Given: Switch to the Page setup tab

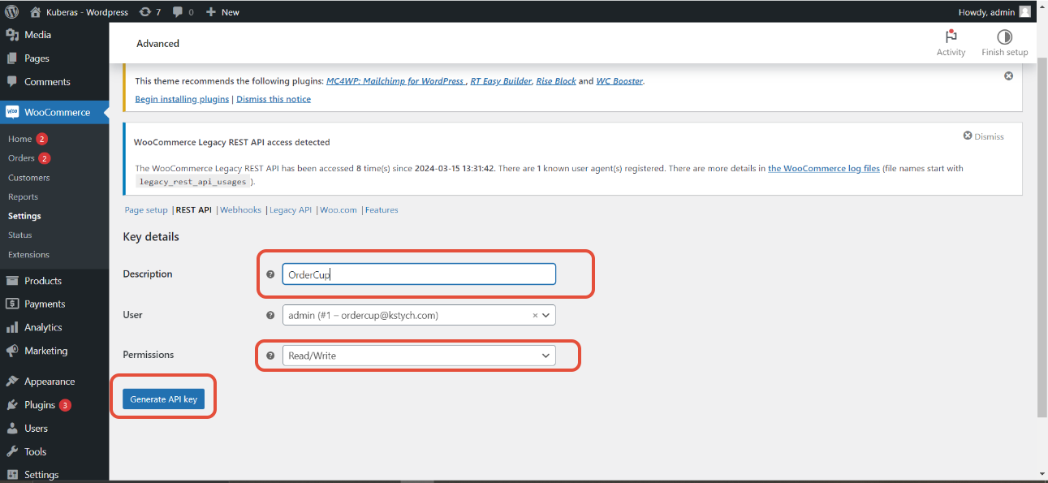Looking at the screenshot, I should coord(146,209).
